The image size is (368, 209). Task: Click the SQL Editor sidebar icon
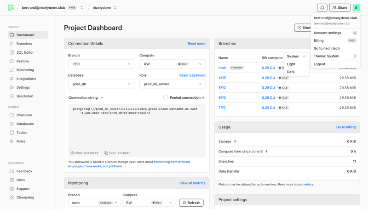(11, 52)
